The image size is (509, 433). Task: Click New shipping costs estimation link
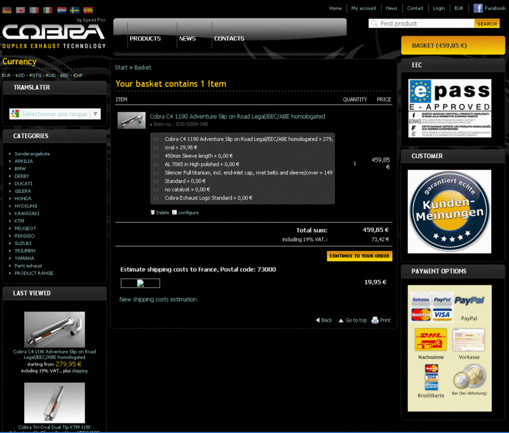[158, 299]
